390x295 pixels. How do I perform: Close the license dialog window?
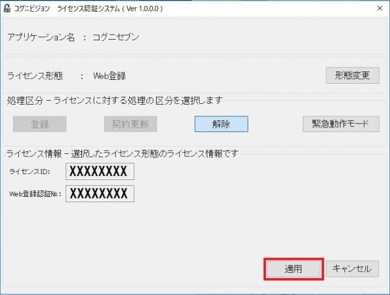pyautogui.click(x=380, y=8)
